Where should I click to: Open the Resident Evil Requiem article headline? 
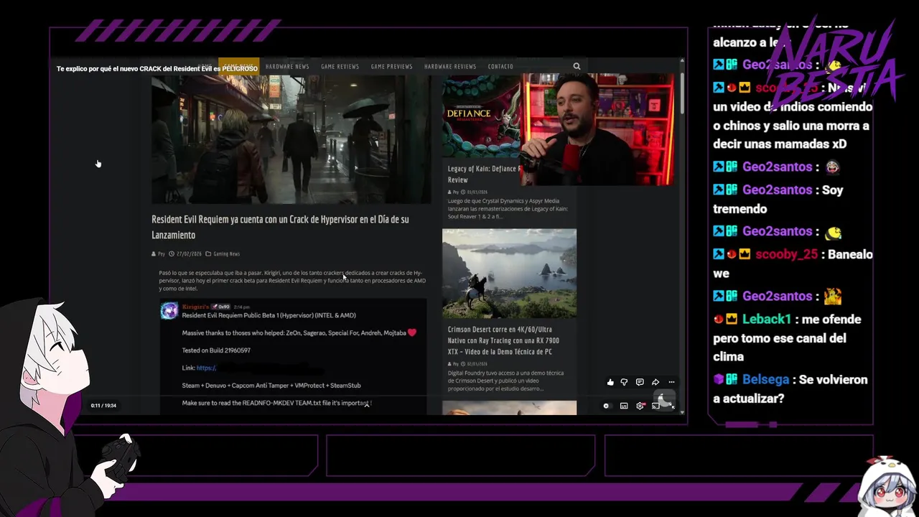click(280, 227)
